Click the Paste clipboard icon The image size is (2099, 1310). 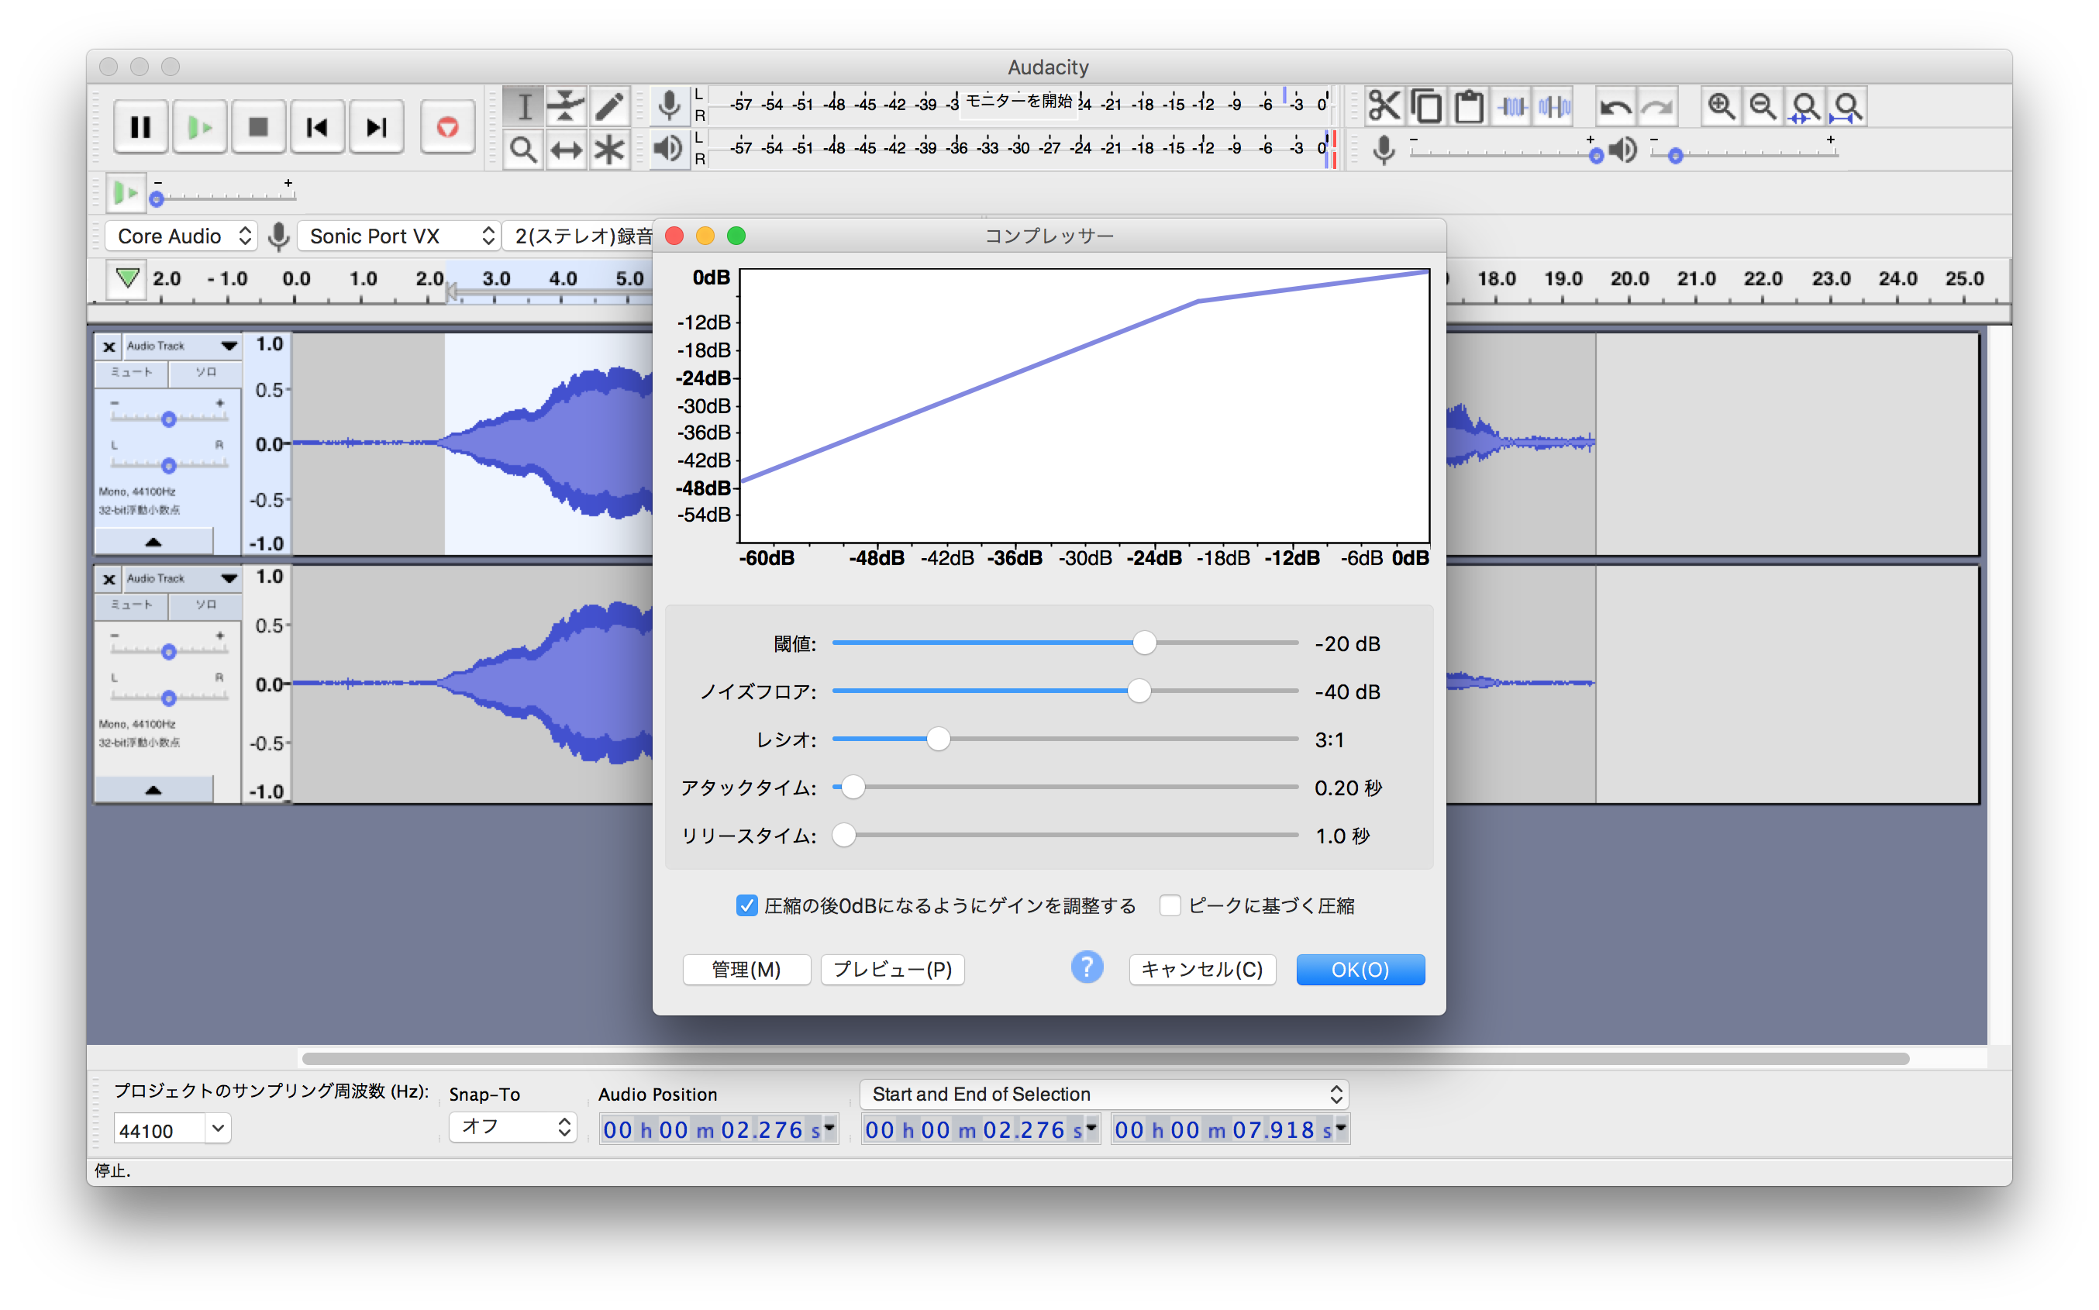[x=1469, y=106]
